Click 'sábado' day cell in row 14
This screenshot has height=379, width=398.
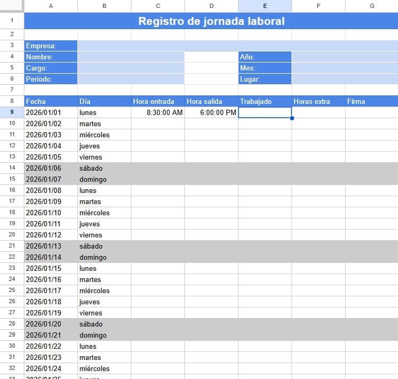pyautogui.click(x=104, y=168)
